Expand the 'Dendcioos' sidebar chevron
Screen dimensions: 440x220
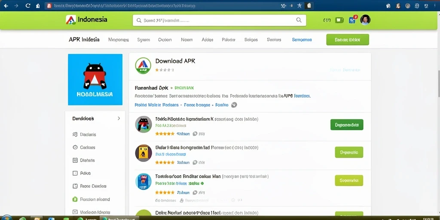tap(119, 119)
